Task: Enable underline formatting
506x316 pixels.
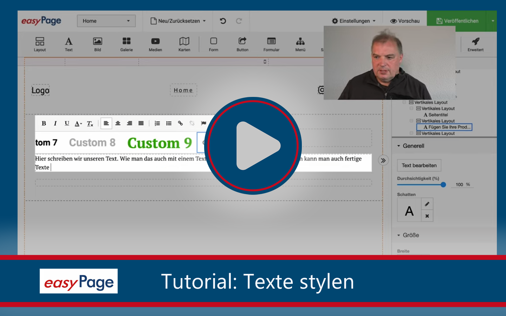Action: click(x=66, y=123)
